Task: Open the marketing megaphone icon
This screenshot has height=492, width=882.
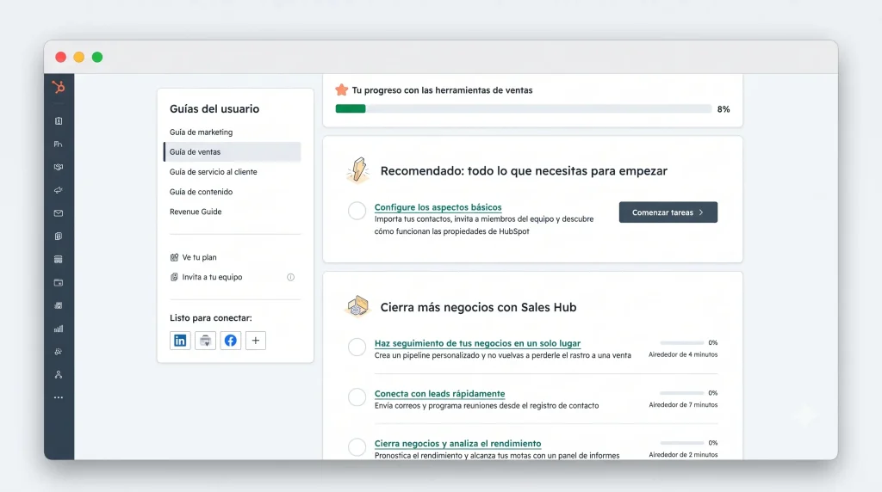Action: click(x=59, y=190)
